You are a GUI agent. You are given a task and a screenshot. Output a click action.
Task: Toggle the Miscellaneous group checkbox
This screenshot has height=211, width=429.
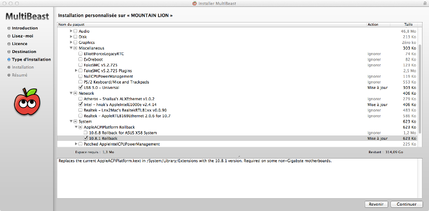pyautogui.click(x=75, y=48)
